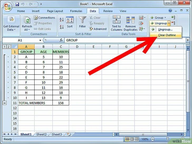Viewport: 192px width, 144px height.
Task: Click the formula bar showing GROUP
Action: click(x=125, y=40)
